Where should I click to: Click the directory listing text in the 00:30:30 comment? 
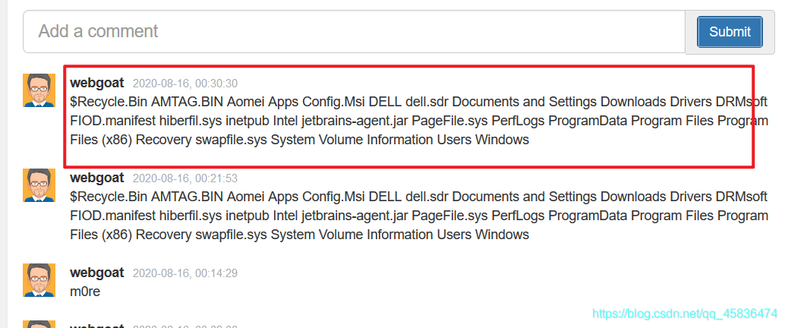pyautogui.click(x=419, y=121)
